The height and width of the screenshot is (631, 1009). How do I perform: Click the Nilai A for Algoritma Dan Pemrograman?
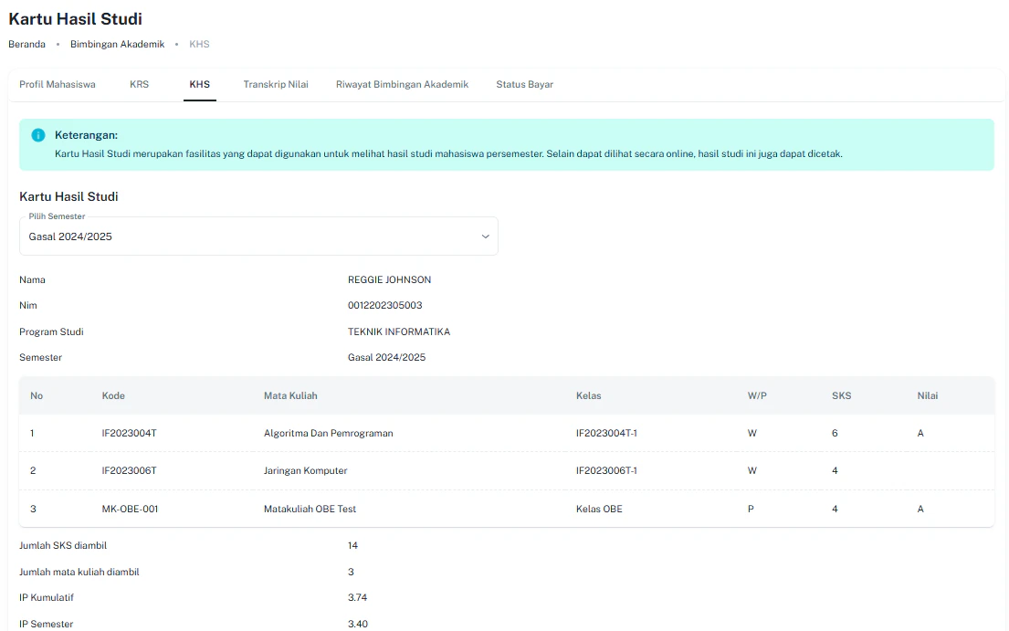tap(920, 433)
